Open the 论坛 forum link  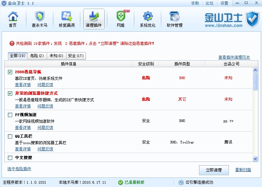tap(210, 3)
